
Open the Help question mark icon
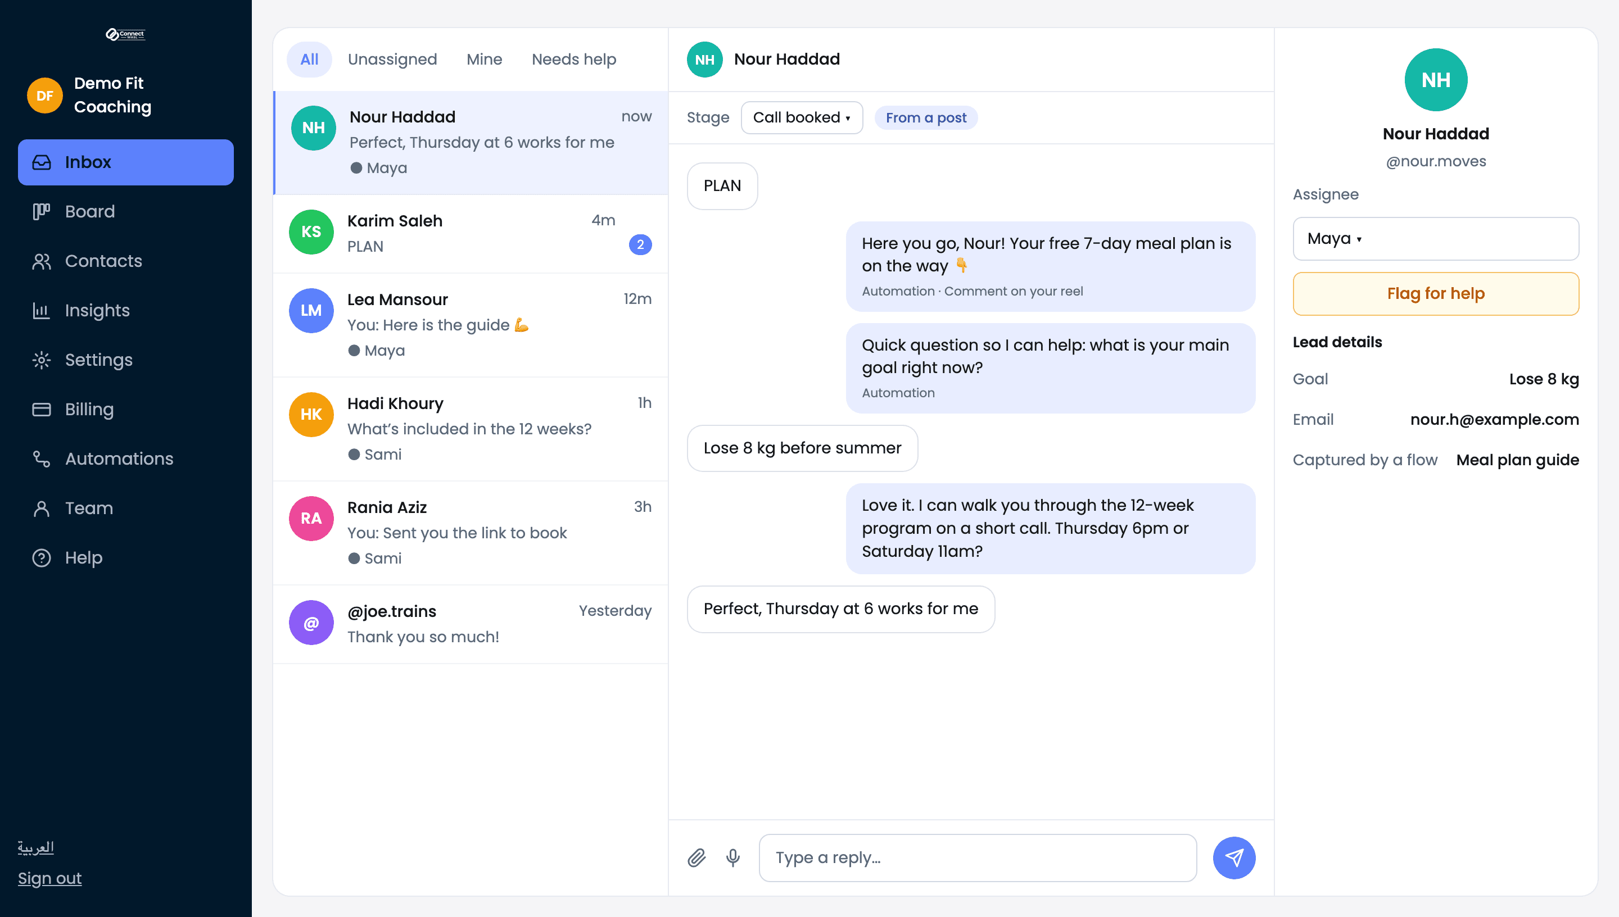42,557
